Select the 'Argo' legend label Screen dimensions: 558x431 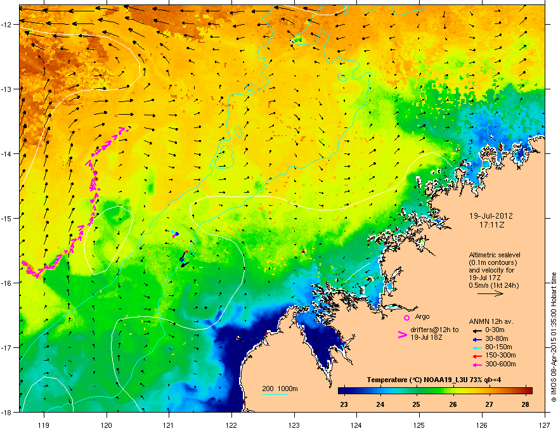click(x=422, y=316)
